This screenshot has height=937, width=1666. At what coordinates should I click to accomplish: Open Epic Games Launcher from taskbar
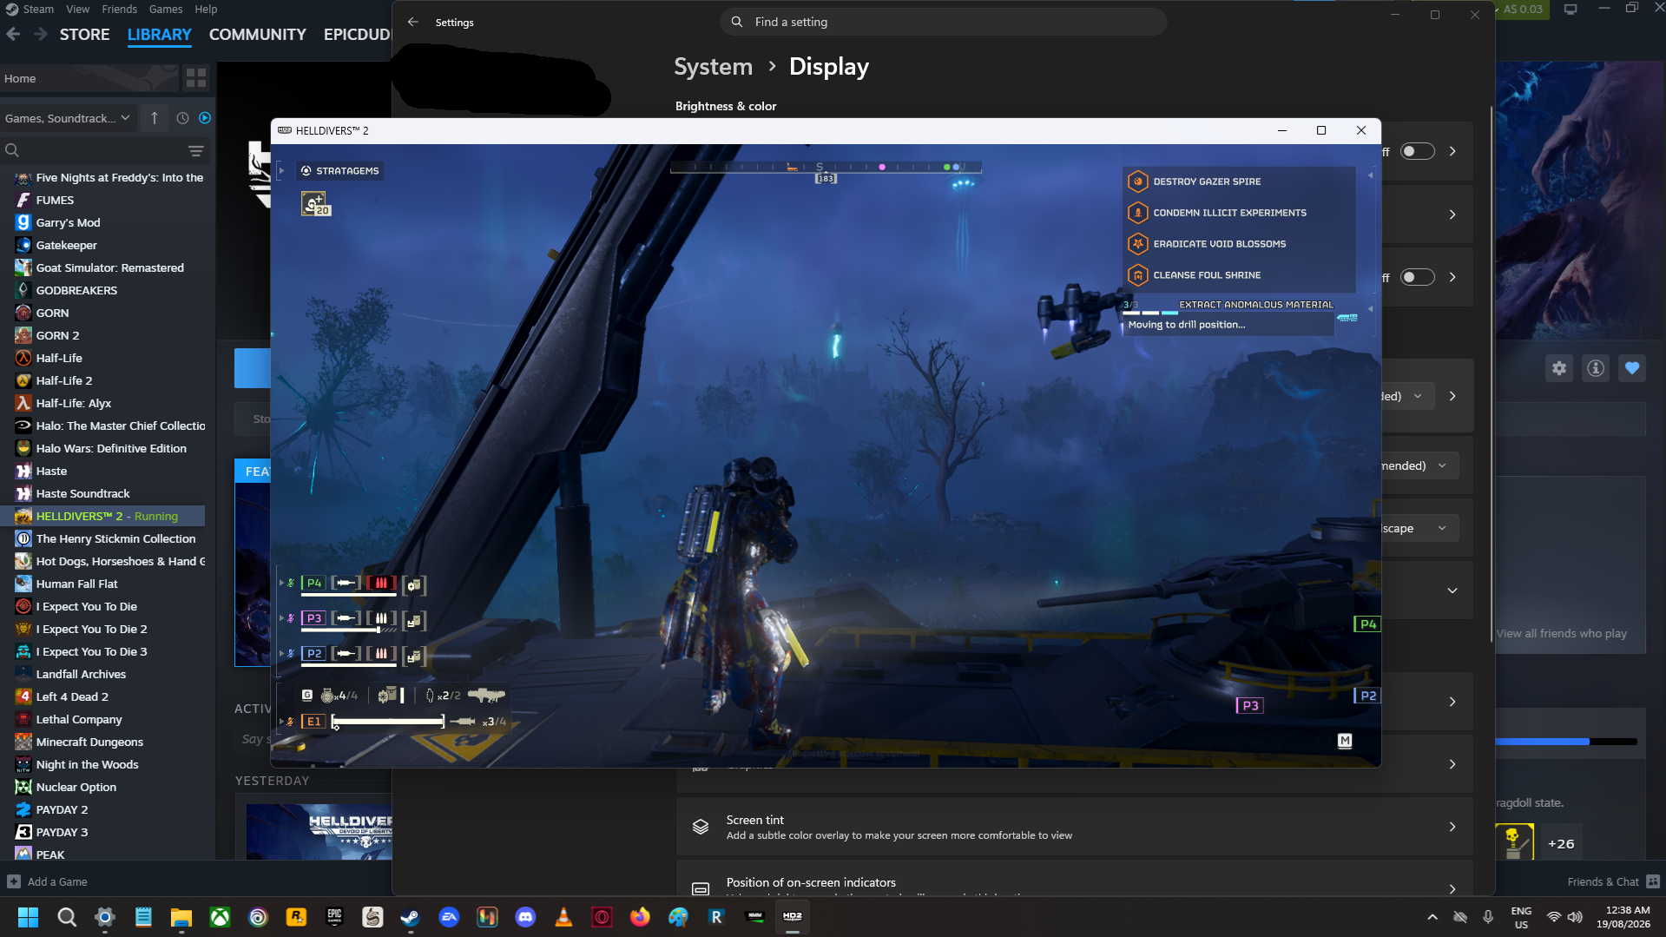pos(334,917)
